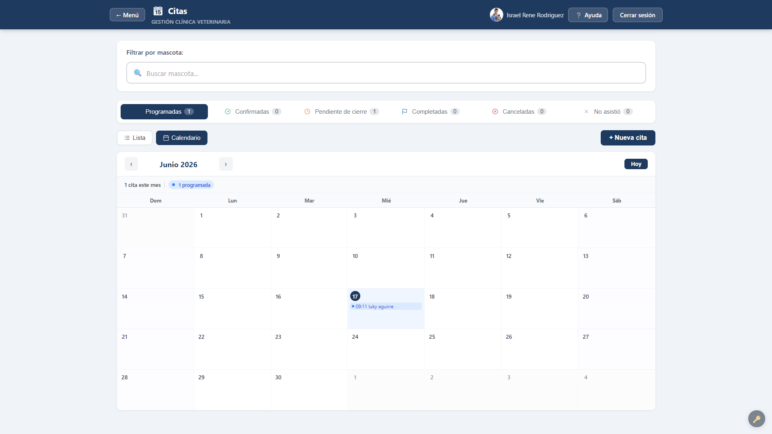Switch to Calendario view
Image resolution: width=772 pixels, height=434 pixels.
coord(182,138)
